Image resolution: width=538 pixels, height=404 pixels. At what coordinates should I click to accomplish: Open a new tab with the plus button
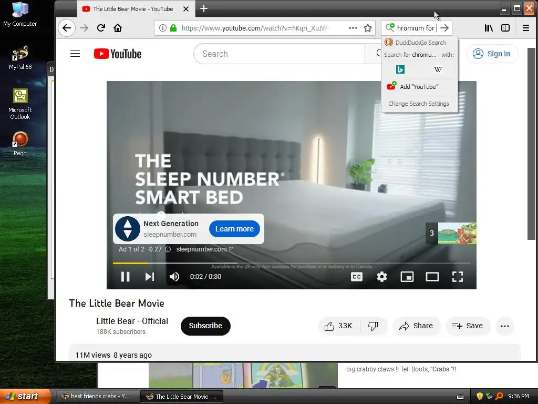click(203, 8)
